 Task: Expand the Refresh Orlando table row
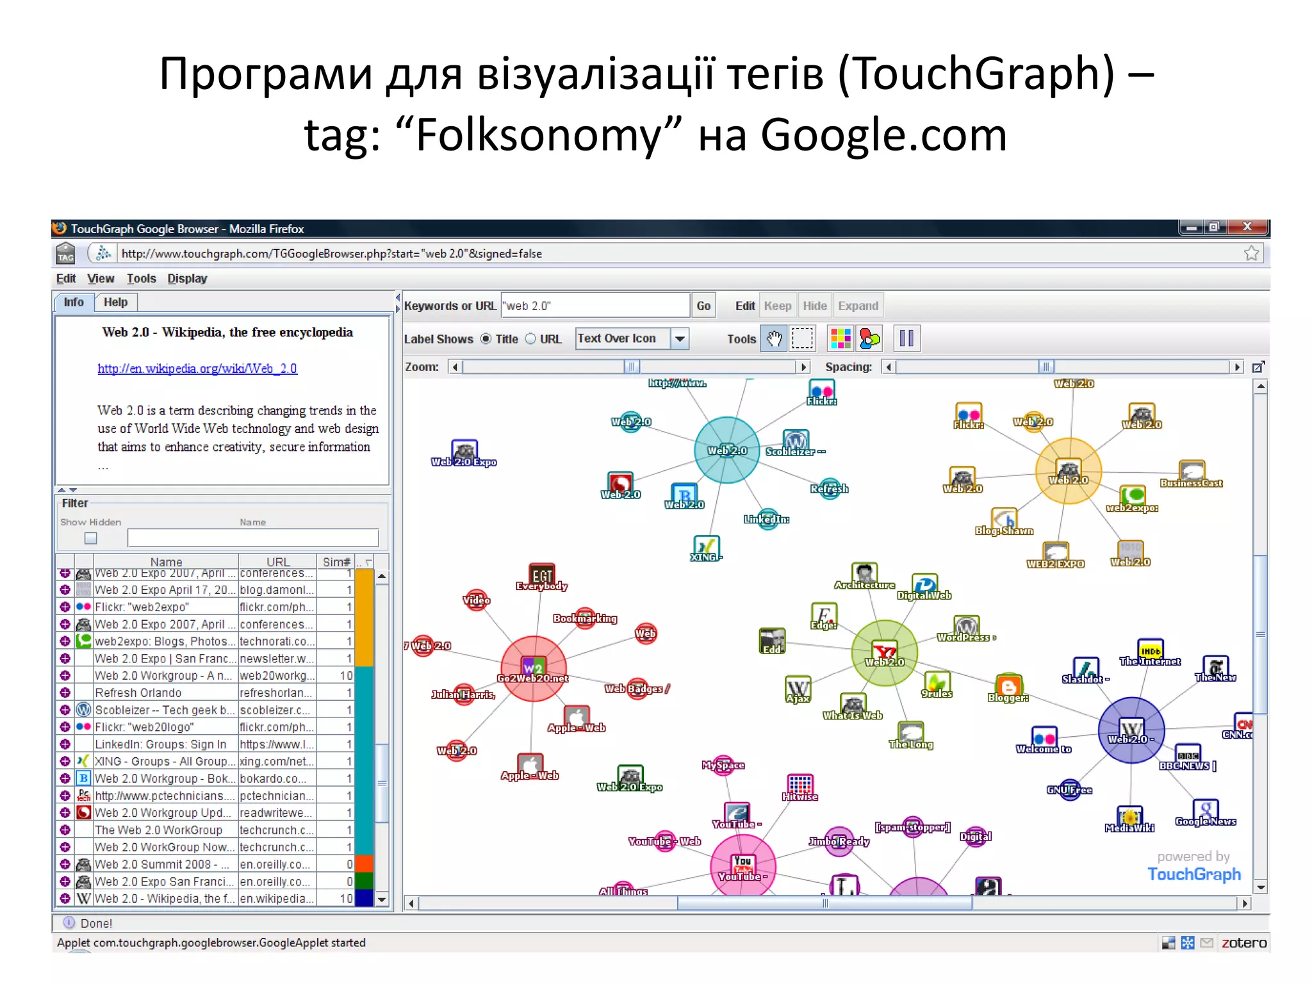65,693
